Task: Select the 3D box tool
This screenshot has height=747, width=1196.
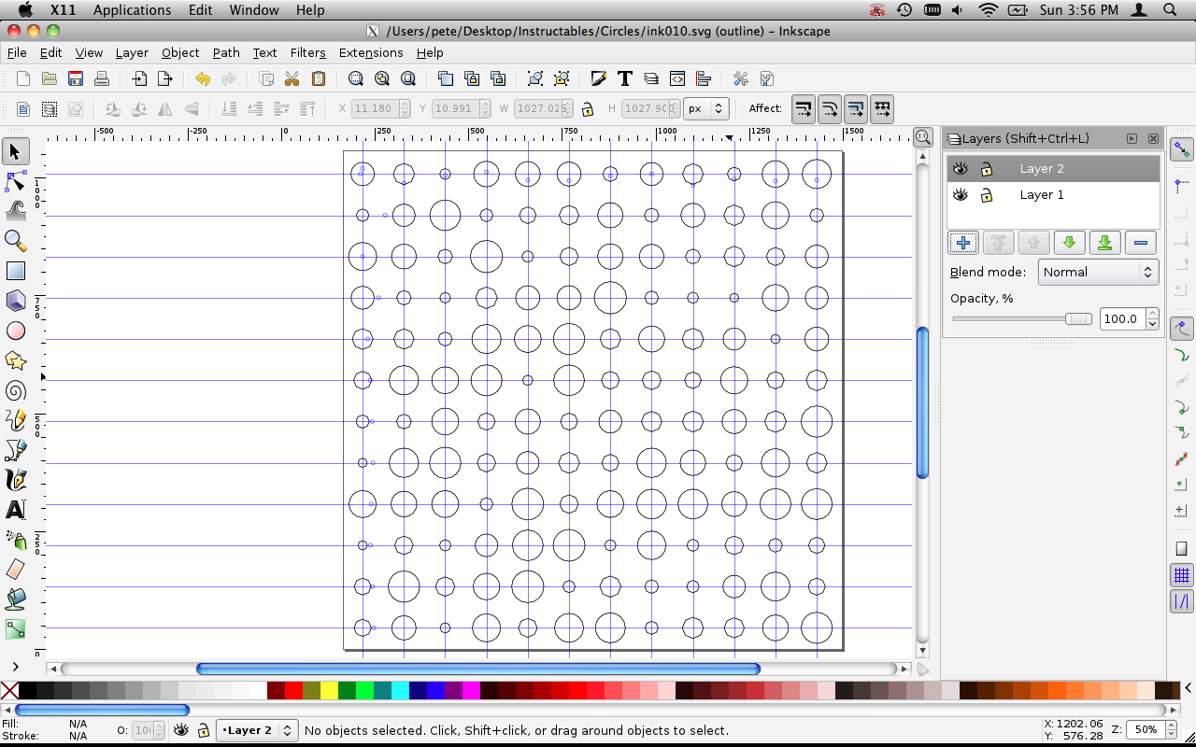Action: tap(15, 301)
